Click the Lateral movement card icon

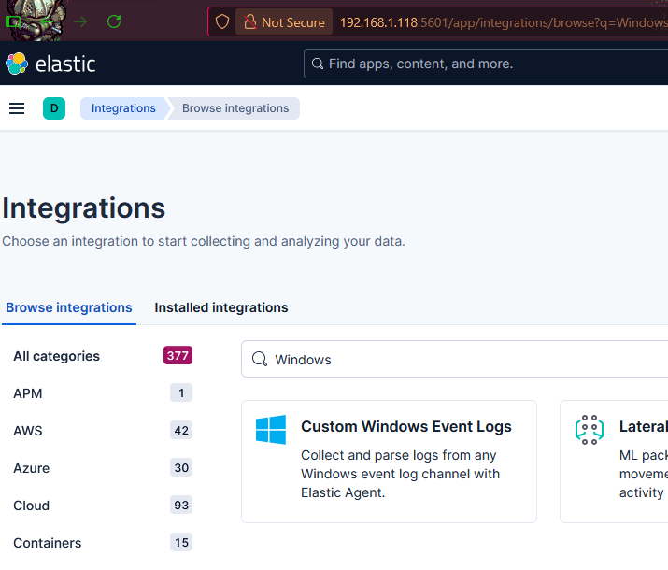[x=590, y=430]
